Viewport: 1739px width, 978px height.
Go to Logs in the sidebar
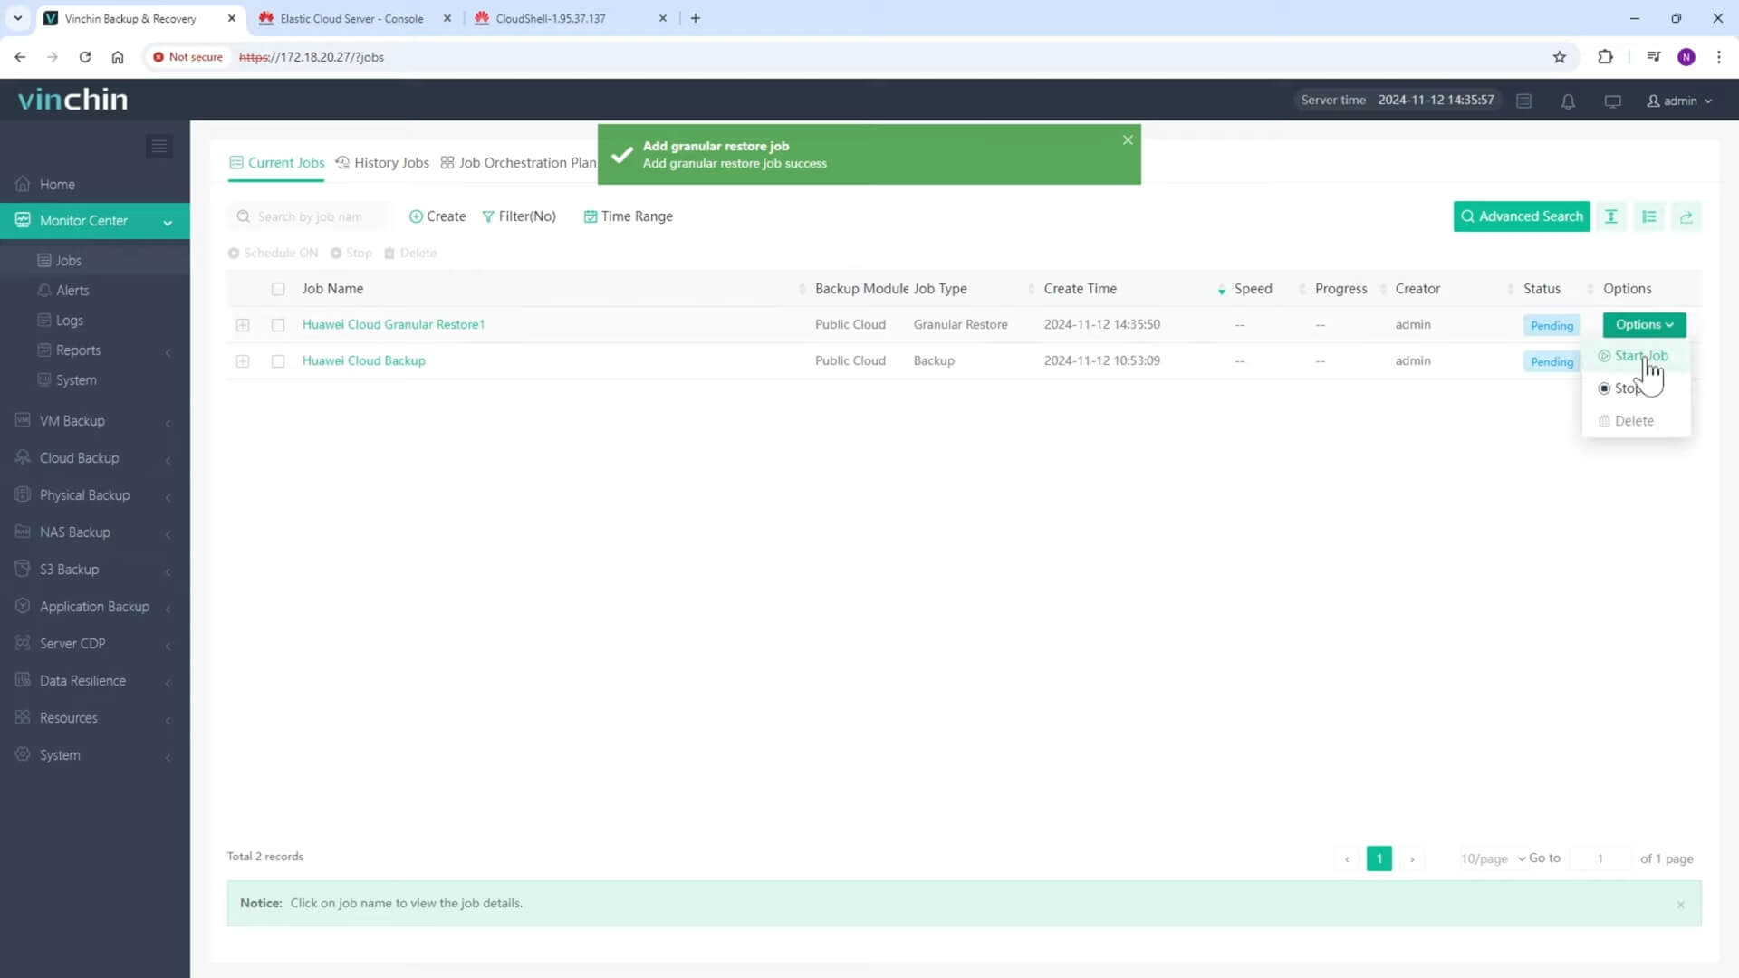click(x=69, y=321)
